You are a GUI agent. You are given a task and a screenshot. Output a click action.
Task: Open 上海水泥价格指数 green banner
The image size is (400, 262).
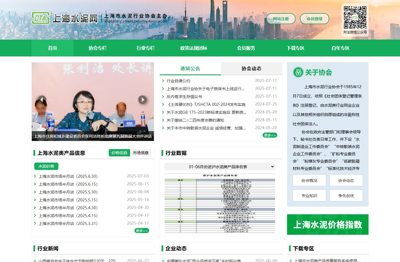click(x=328, y=224)
